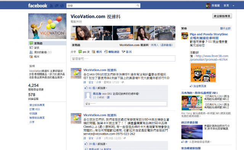Click the cartoon faces ad image
Viewport: 244px width, 150px height.
coord(192,103)
